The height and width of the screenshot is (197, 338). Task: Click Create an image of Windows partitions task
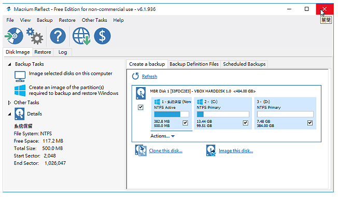click(x=74, y=90)
